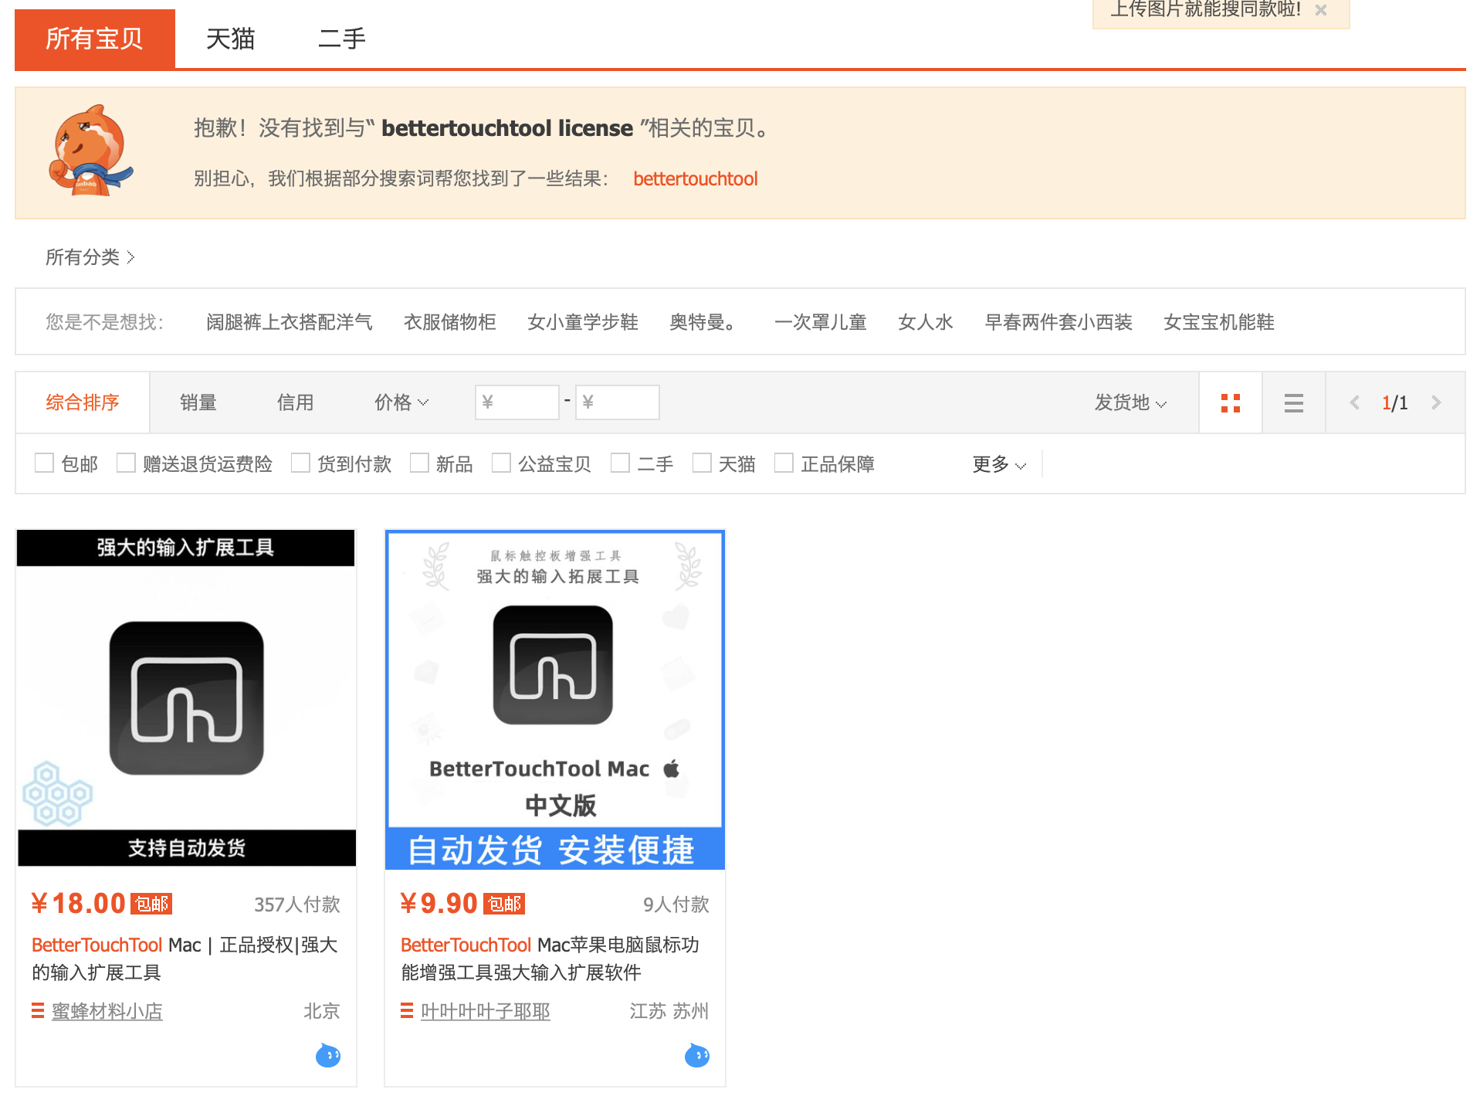Open the 二手 tab
Image resolution: width=1470 pixels, height=1103 pixels.
(342, 39)
